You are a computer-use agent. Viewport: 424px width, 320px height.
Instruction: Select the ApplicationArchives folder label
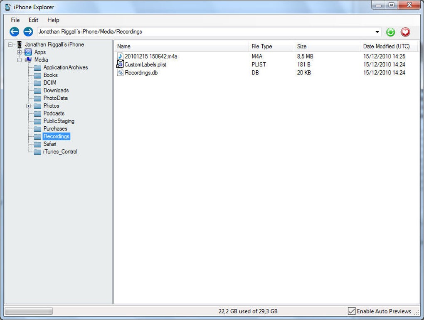[66, 67]
